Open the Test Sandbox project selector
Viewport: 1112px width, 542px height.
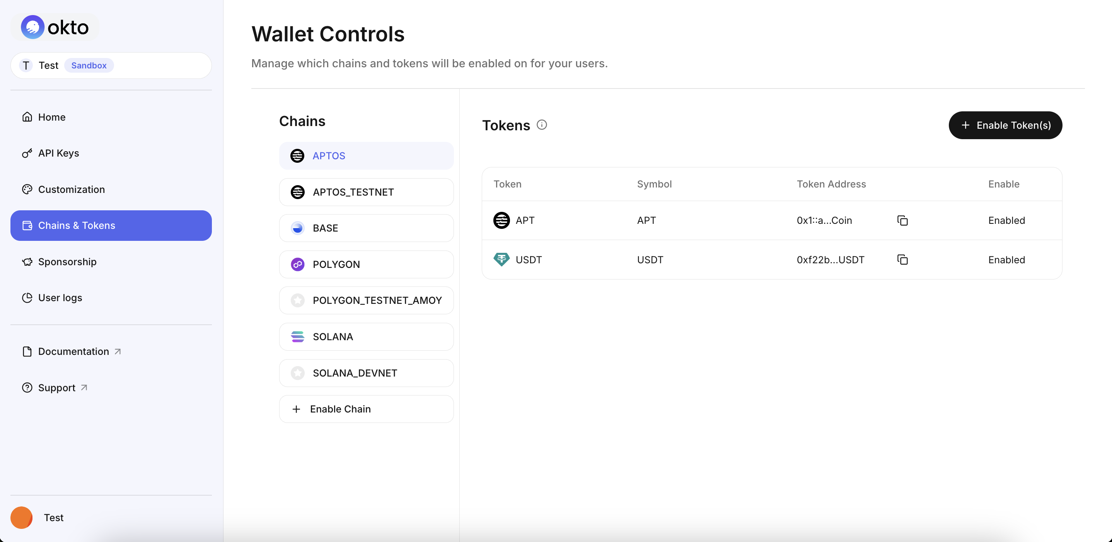[x=111, y=66]
